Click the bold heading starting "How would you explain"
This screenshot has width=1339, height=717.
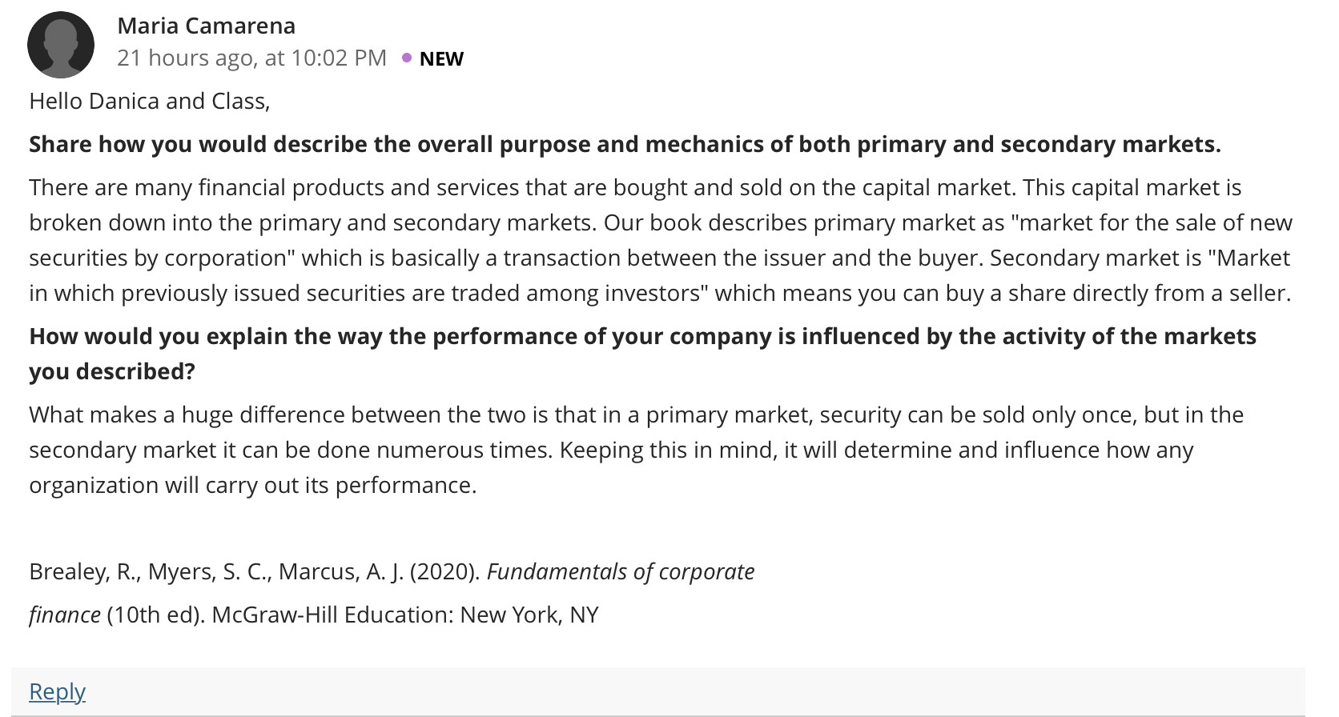pos(642,354)
